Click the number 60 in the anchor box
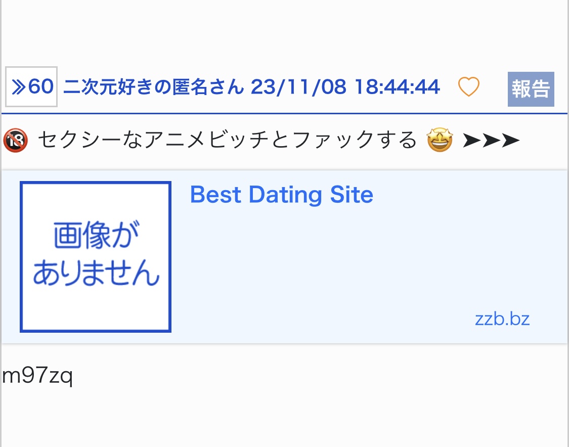This screenshot has width=569, height=447. [x=41, y=87]
